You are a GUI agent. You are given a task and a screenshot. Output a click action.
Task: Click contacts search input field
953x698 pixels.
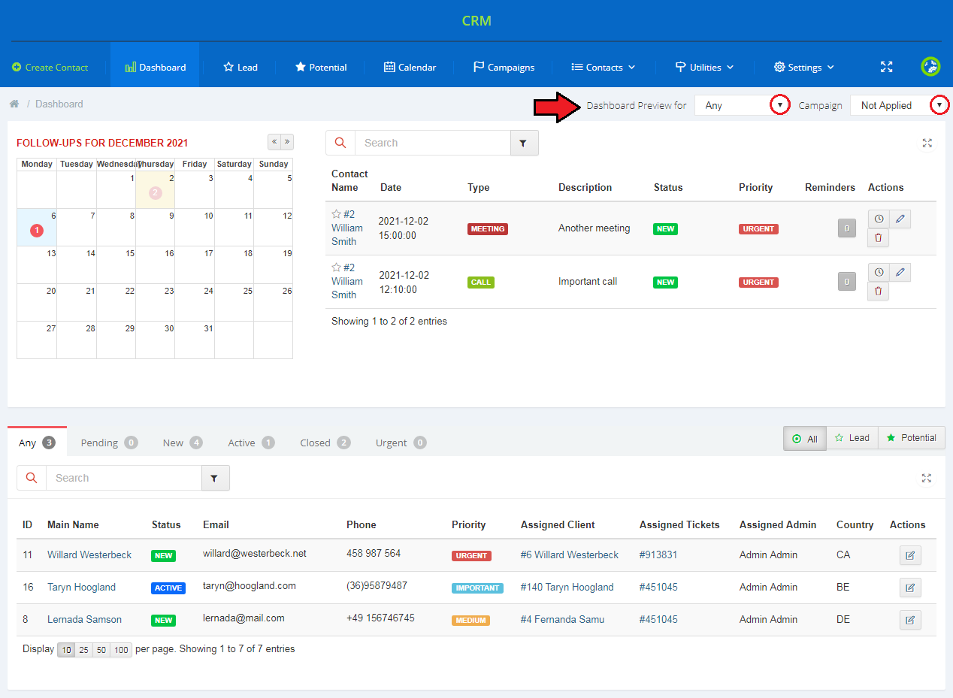click(123, 478)
